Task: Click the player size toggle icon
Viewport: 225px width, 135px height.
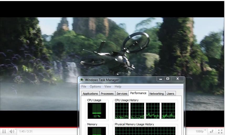Action: [212, 131]
